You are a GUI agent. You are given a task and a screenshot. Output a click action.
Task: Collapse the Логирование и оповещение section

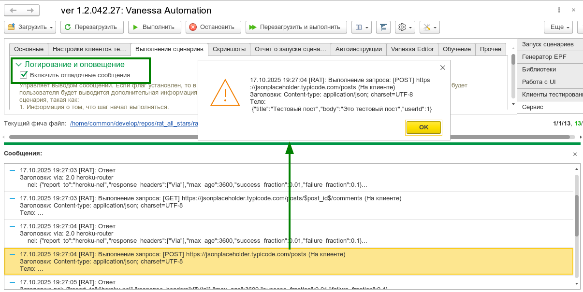[18, 64]
